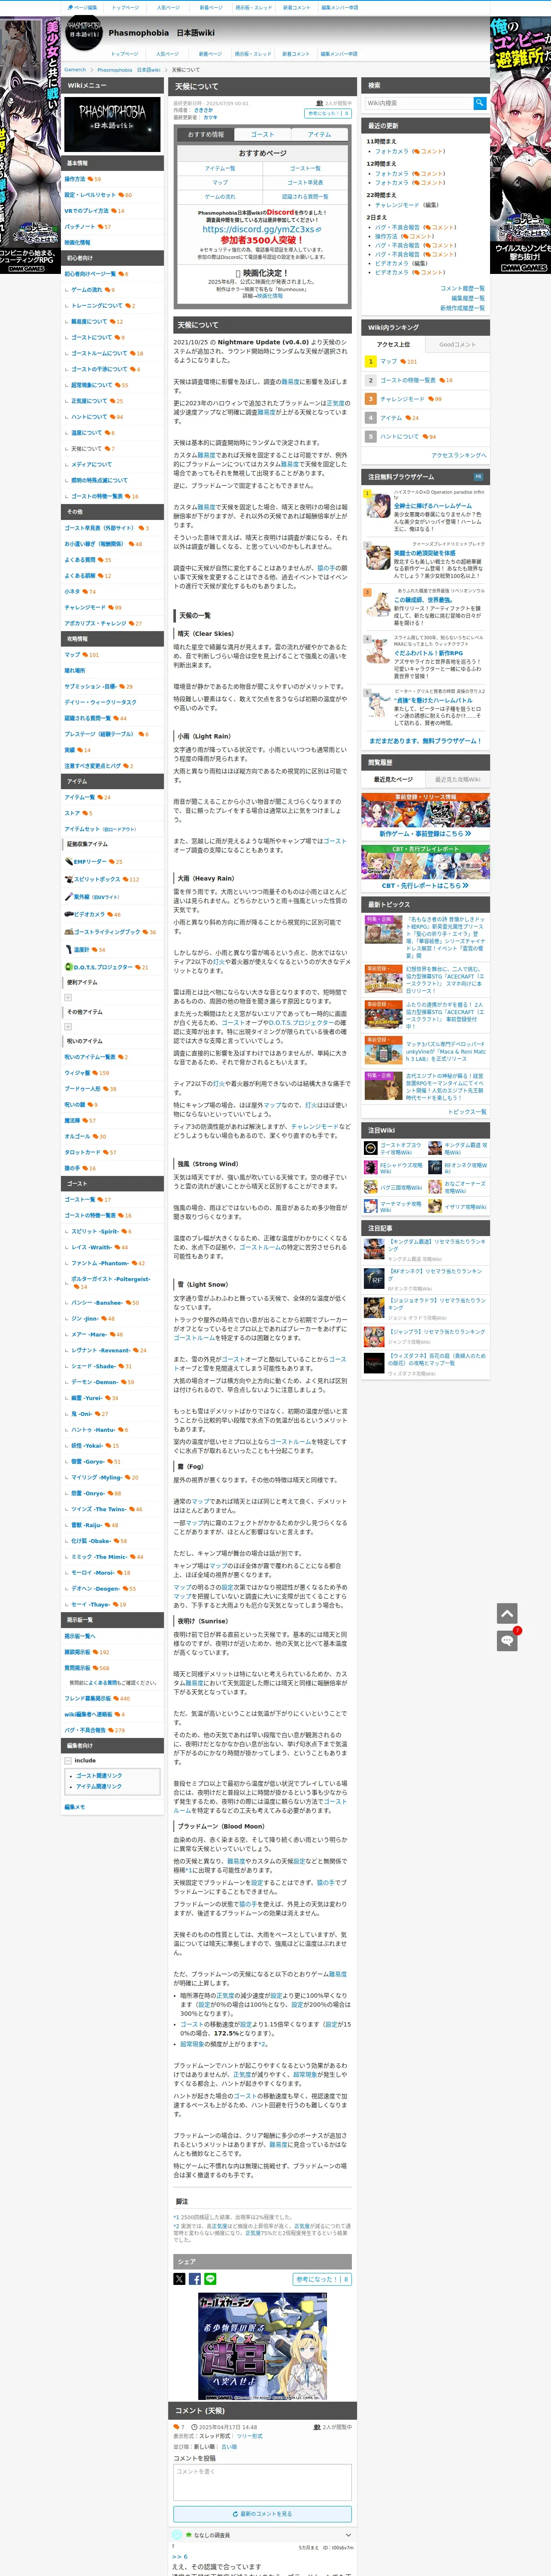Open Gamerch breadcrumb link
This screenshot has width=551, height=2576.
pyautogui.click(x=75, y=70)
